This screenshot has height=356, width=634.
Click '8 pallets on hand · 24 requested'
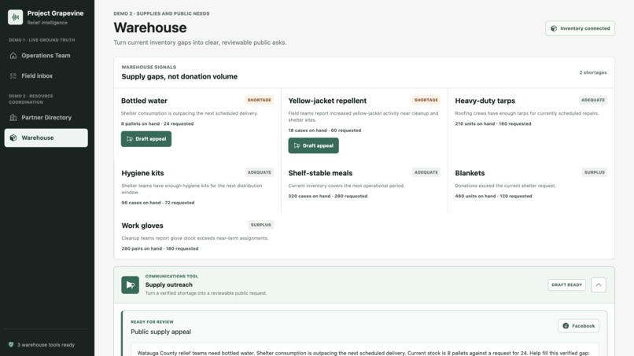157,123
